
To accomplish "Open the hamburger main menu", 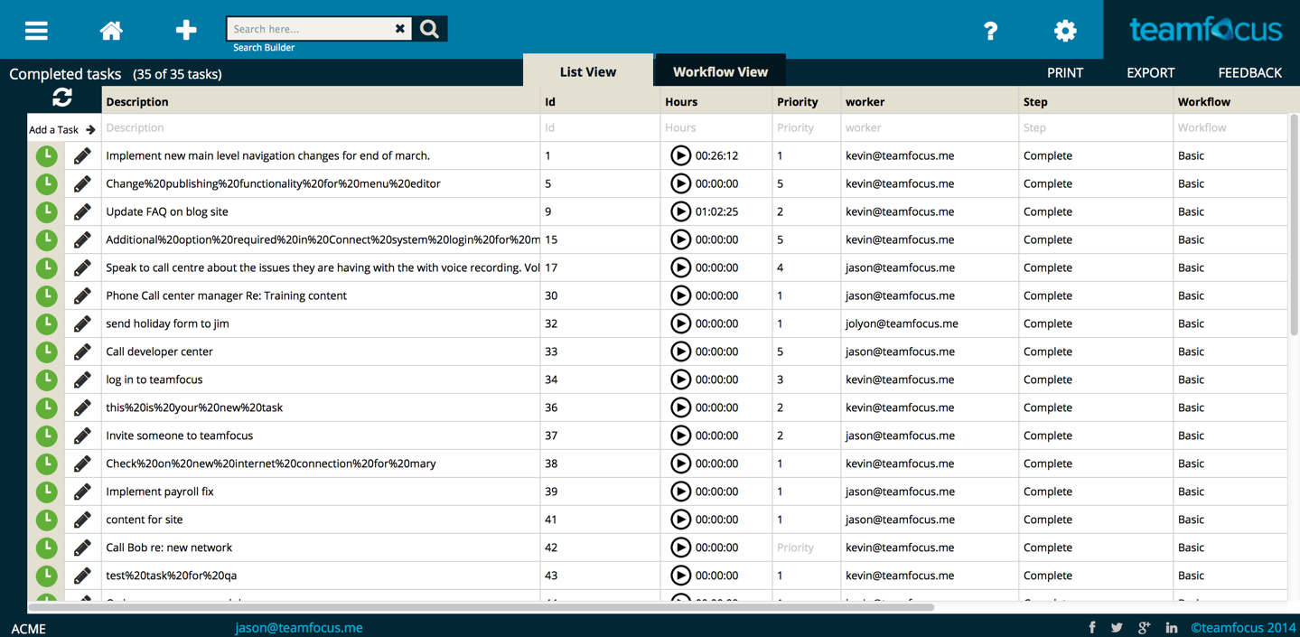I will 36,31.
